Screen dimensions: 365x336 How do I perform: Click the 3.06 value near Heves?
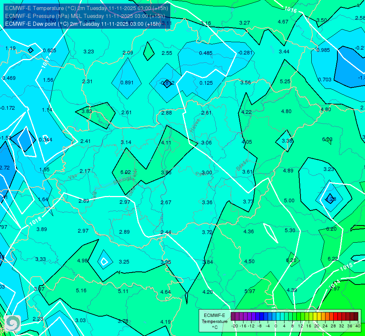tap(206, 143)
